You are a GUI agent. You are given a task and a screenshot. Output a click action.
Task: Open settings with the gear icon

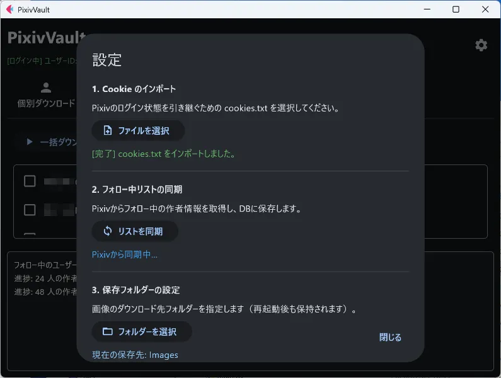click(x=481, y=45)
